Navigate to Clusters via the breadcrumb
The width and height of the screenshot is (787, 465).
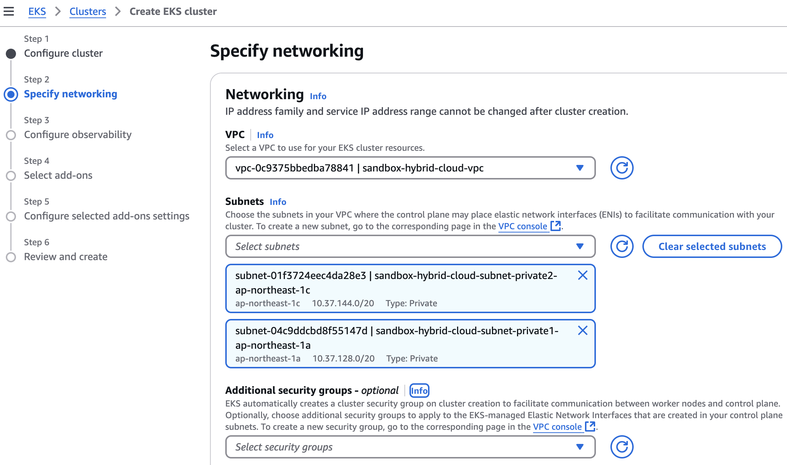pyautogui.click(x=88, y=11)
